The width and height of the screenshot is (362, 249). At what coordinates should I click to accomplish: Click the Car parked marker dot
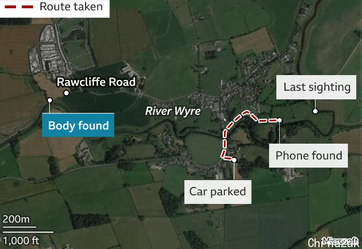[234, 160]
